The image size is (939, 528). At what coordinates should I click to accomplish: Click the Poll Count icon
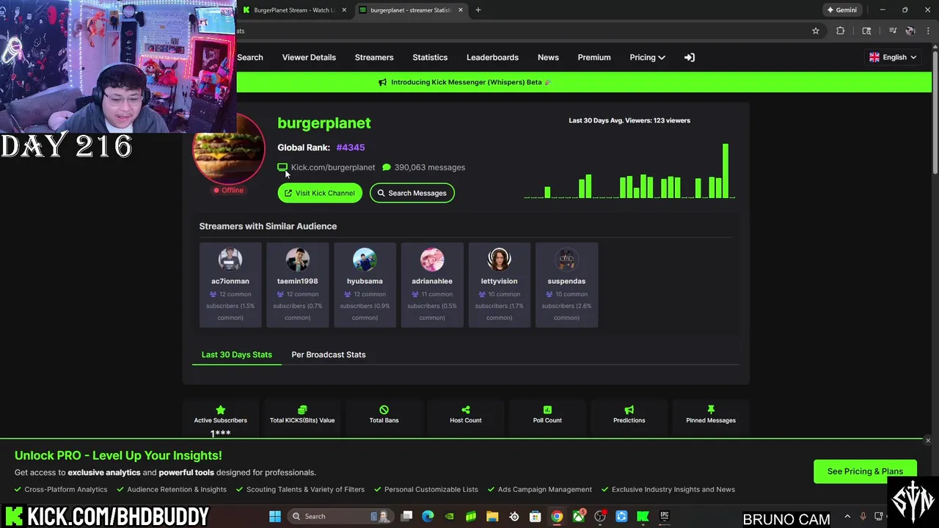[547, 410]
